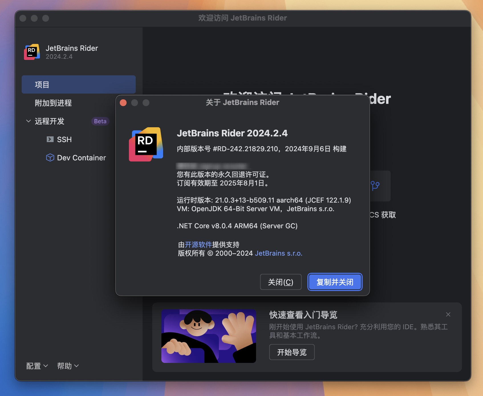Click the 2024.2.4 version text in the sidebar
Screen dimensions: 483x396
tap(59, 56)
